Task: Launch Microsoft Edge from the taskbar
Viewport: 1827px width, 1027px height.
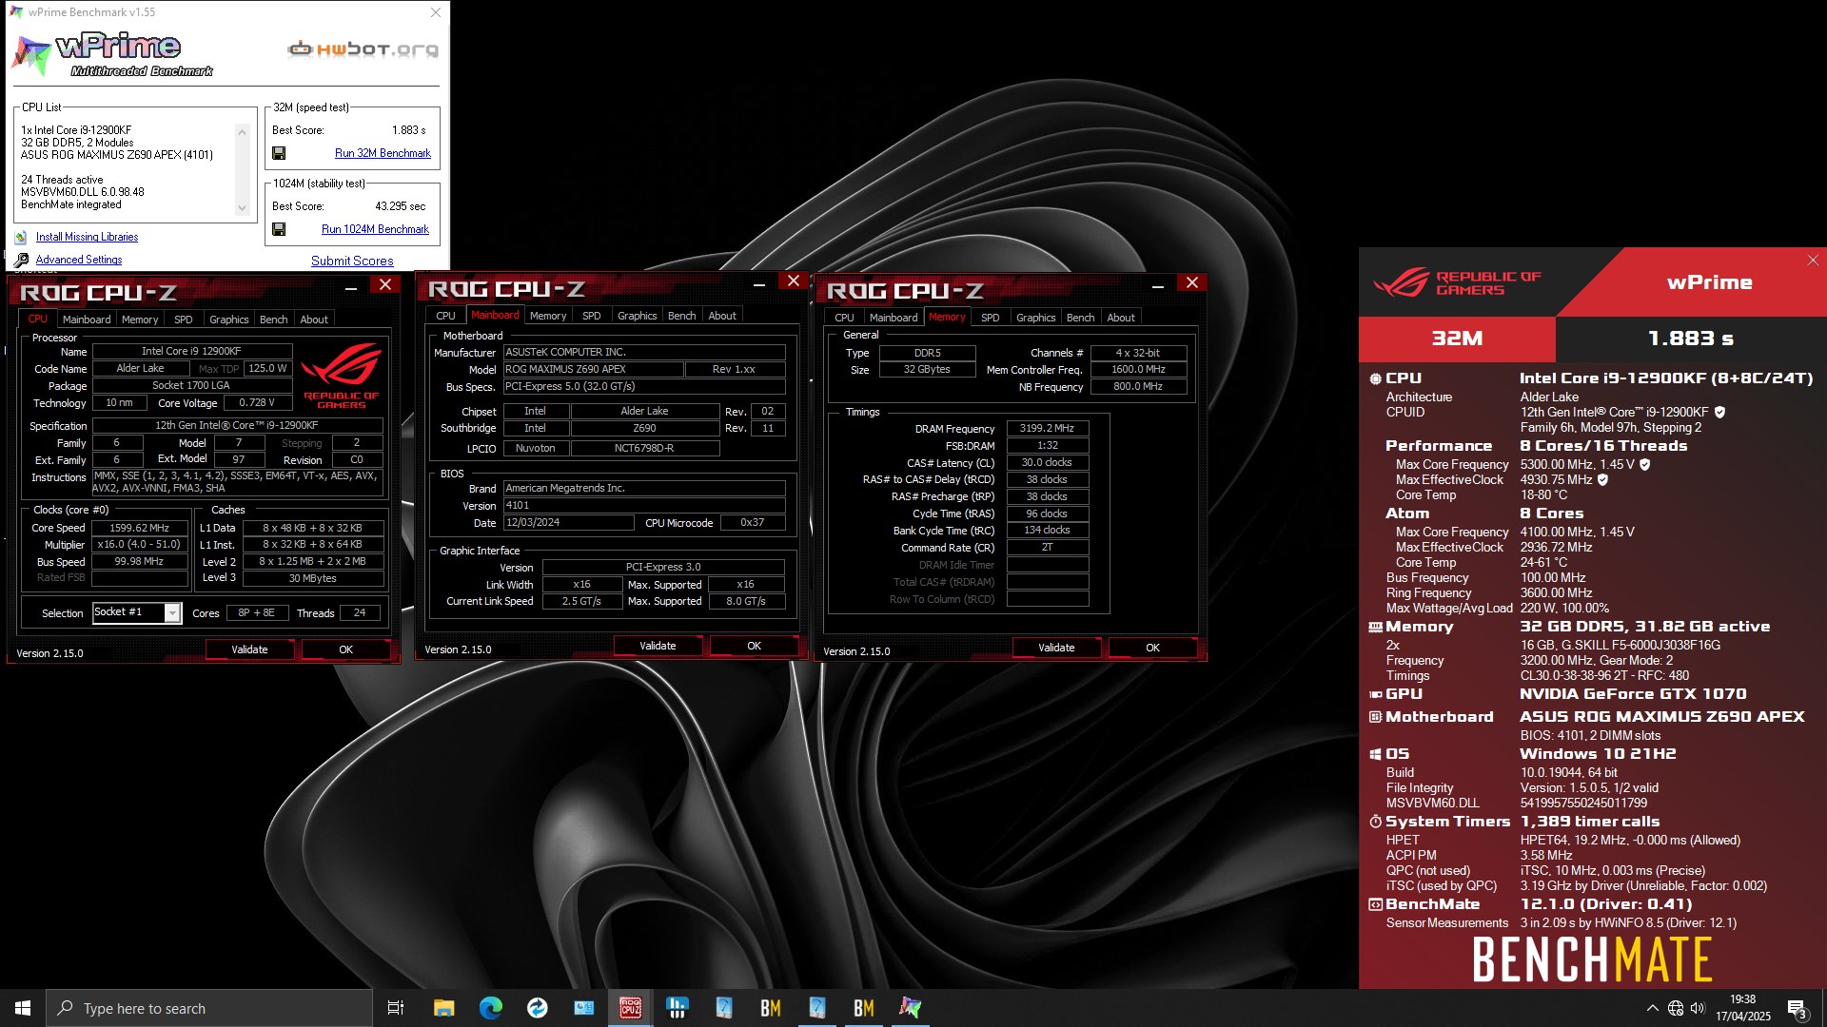Action: [490, 1008]
